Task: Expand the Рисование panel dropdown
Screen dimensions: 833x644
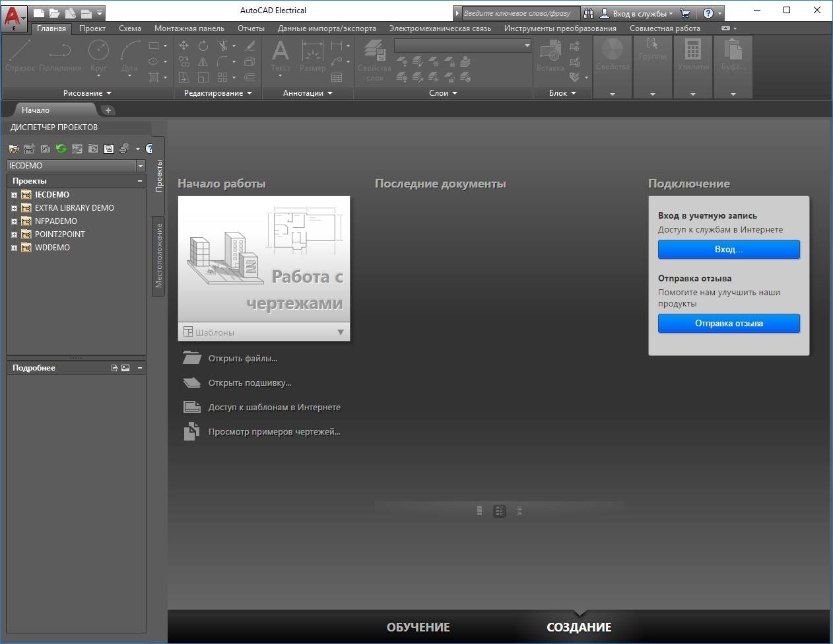Action: click(88, 93)
